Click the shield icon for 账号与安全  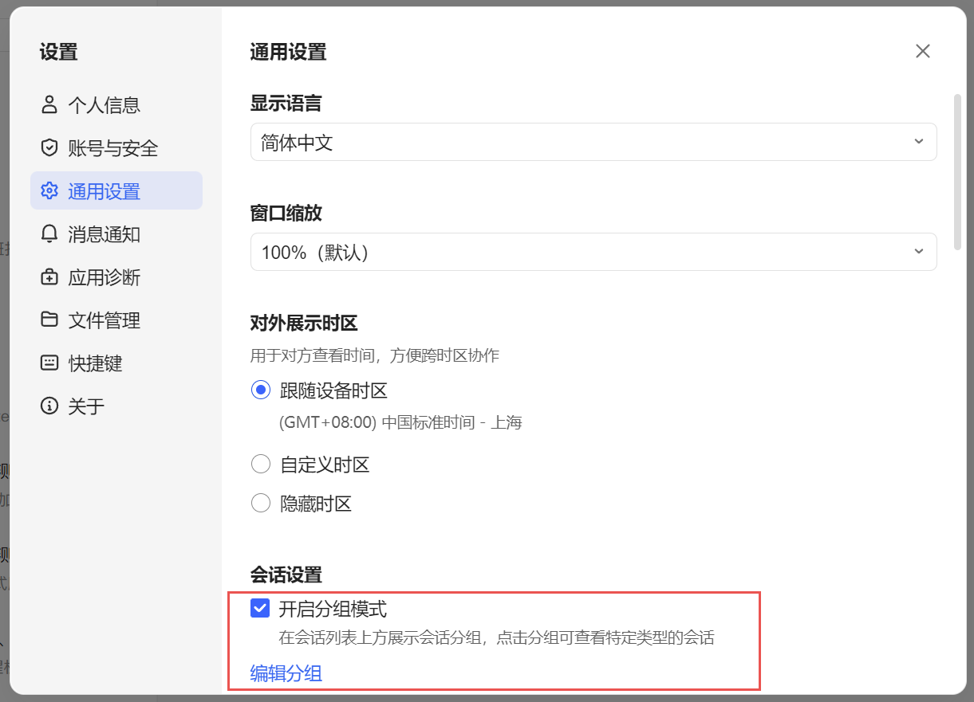pyautogui.click(x=49, y=147)
